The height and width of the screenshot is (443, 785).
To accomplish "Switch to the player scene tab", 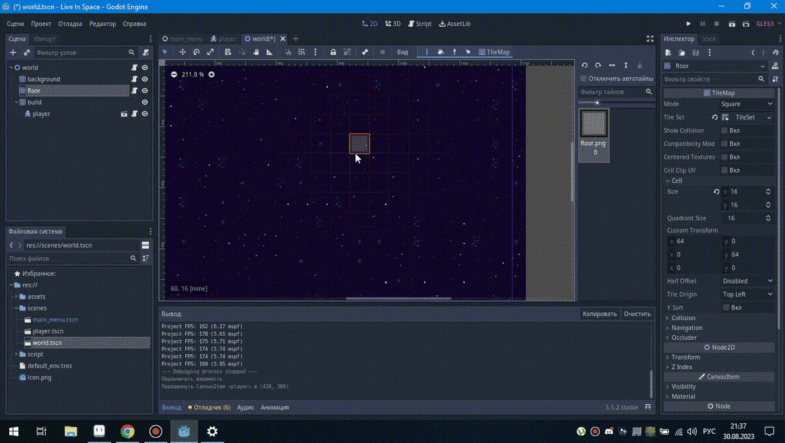I will click(x=223, y=39).
